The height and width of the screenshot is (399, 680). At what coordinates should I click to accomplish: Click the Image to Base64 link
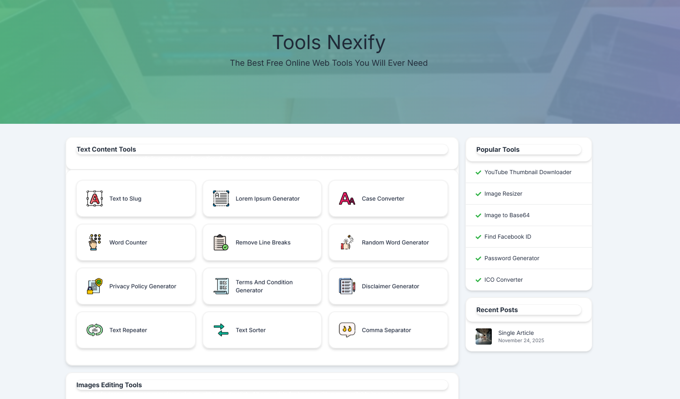(x=507, y=215)
